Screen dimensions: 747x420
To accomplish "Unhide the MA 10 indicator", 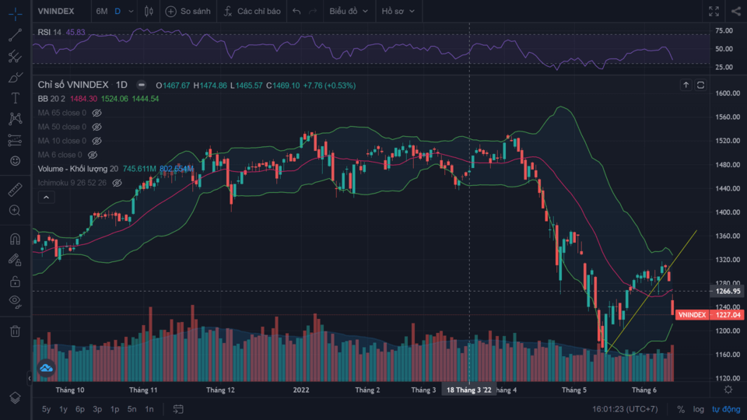I will (x=97, y=141).
